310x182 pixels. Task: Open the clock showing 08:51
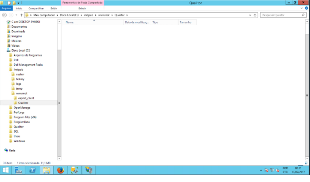[298, 170]
